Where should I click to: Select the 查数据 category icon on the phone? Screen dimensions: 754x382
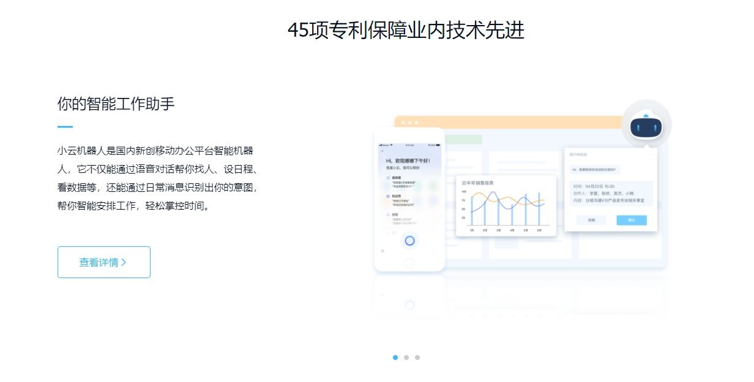(389, 177)
